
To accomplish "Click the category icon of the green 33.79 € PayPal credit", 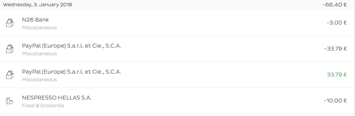I will (10, 75).
